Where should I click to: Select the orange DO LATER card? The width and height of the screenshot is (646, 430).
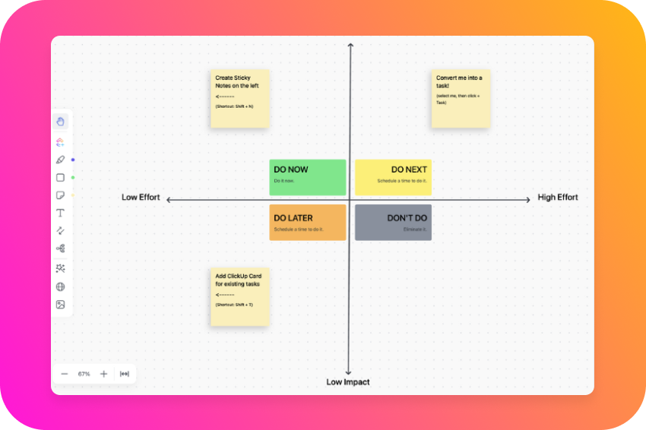(x=307, y=223)
